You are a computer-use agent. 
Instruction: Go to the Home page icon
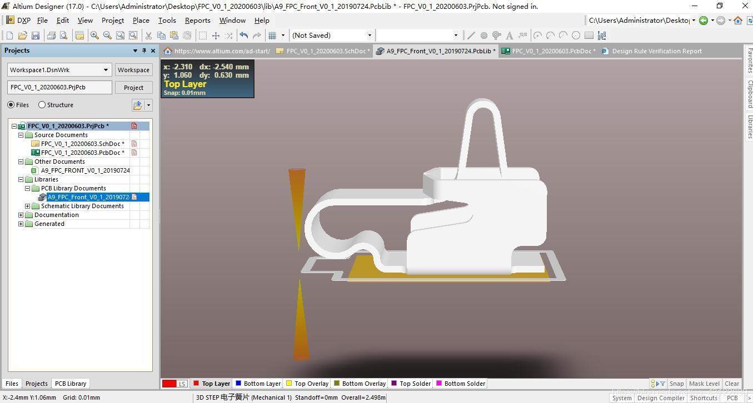point(738,21)
